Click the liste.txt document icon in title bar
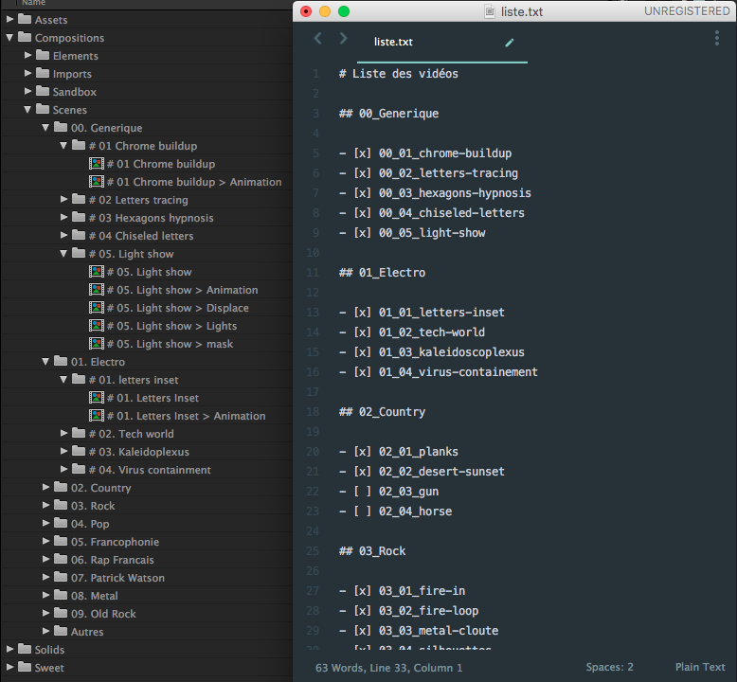The height and width of the screenshot is (682, 737). click(x=490, y=11)
